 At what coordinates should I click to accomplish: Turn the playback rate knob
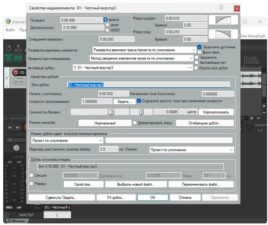[x=250, y=128]
